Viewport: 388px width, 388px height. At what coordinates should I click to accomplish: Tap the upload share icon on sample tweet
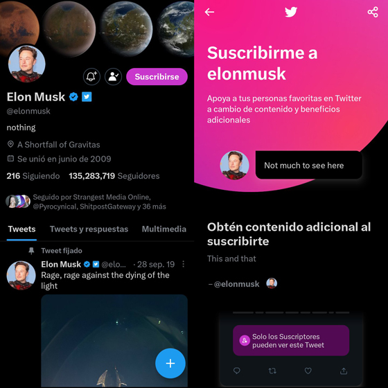coord(344,371)
